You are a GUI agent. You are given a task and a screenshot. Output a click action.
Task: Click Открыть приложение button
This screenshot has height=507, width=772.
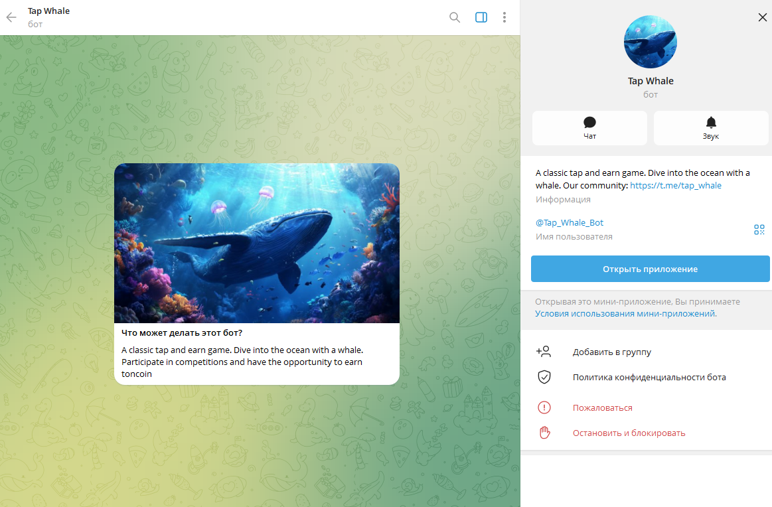(650, 269)
